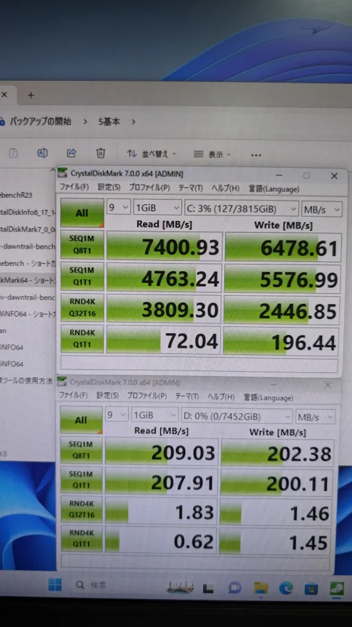Open 設定(S) menu in D: drive window
Screen dimensions: 352x627
click(x=108, y=396)
